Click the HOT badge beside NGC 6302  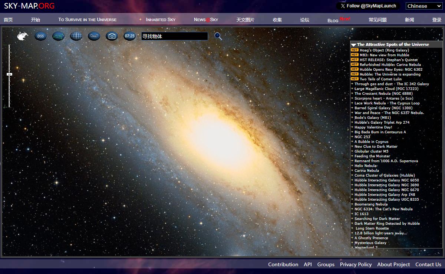pos(355,69)
